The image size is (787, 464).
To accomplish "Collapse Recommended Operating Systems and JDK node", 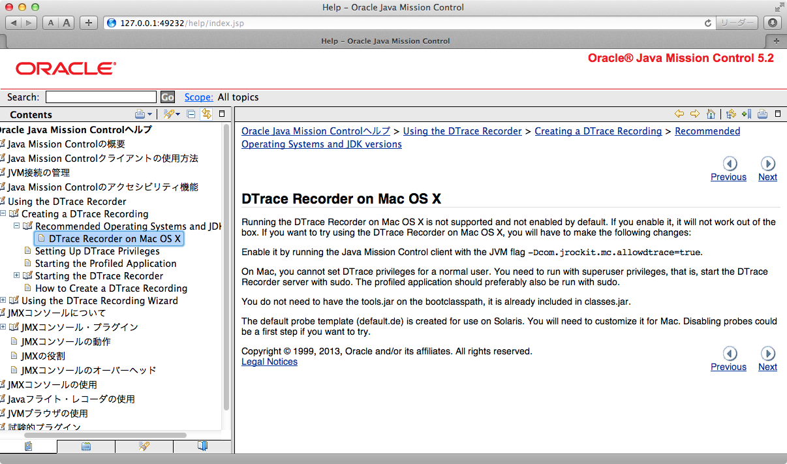I will [x=17, y=226].
